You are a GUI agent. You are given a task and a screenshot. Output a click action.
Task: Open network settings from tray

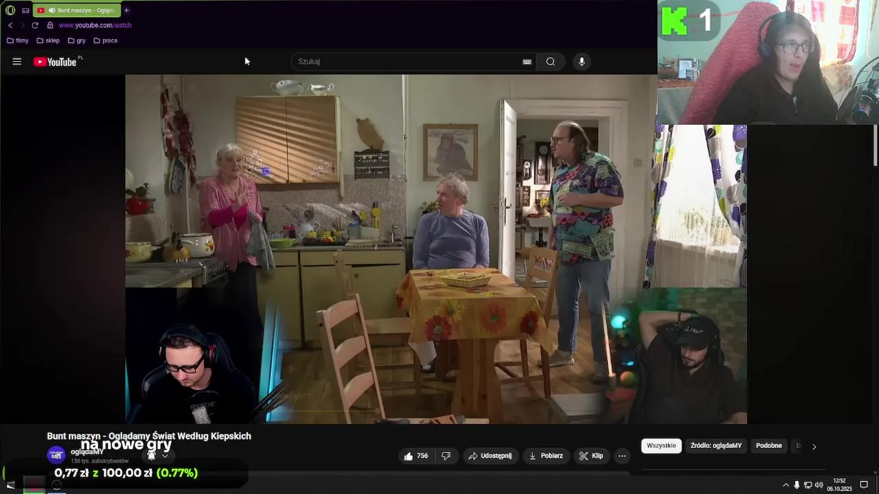pyautogui.click(x=808, y=485)
